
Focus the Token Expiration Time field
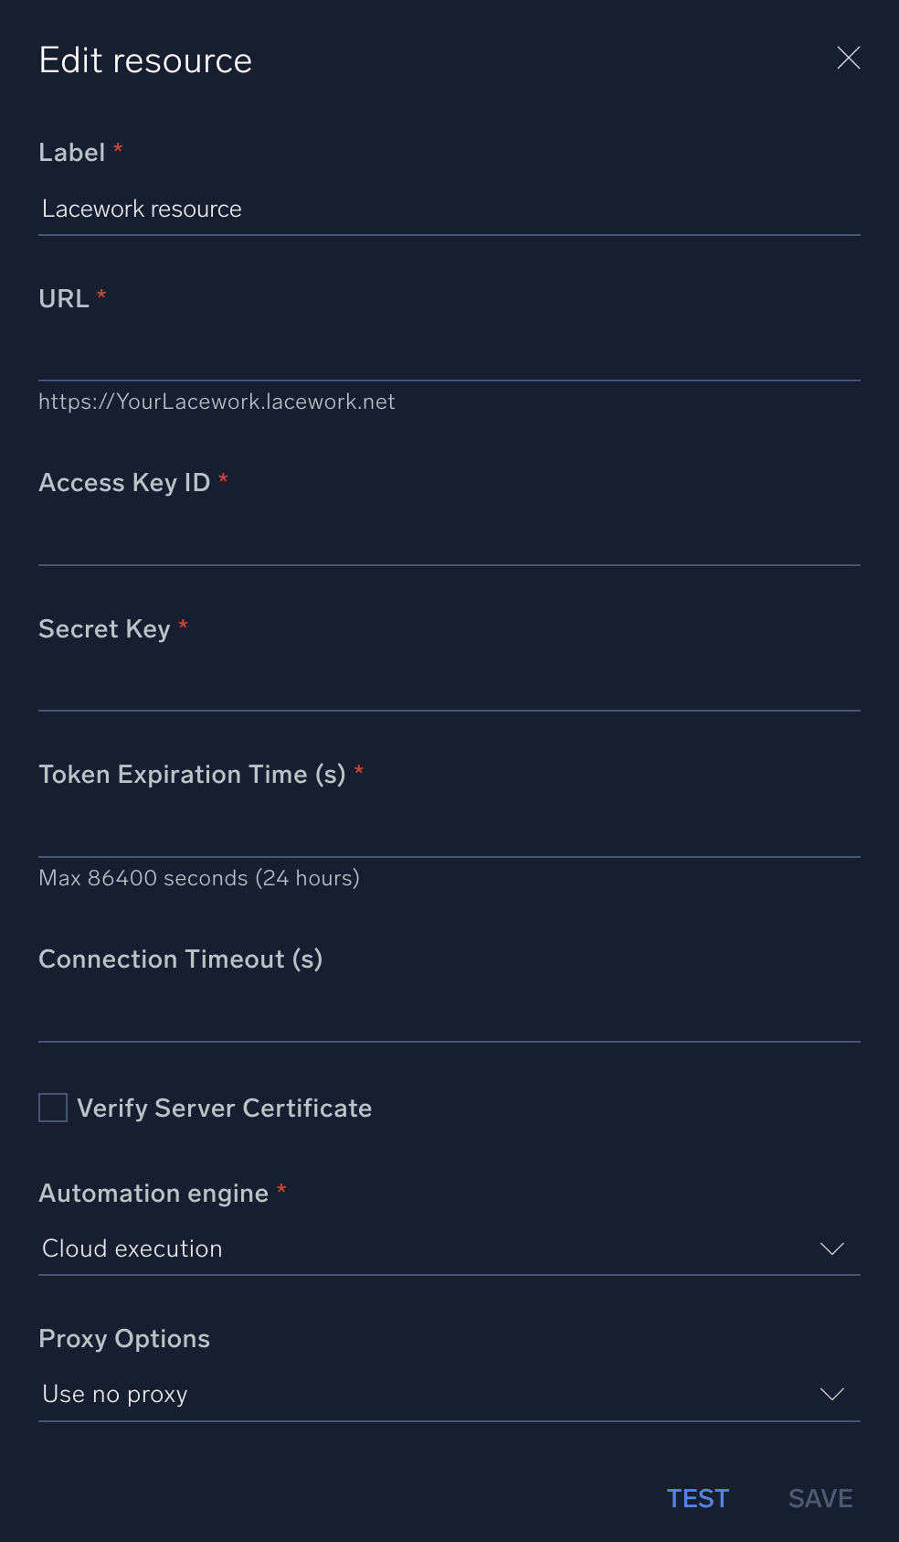pos(448,831)
